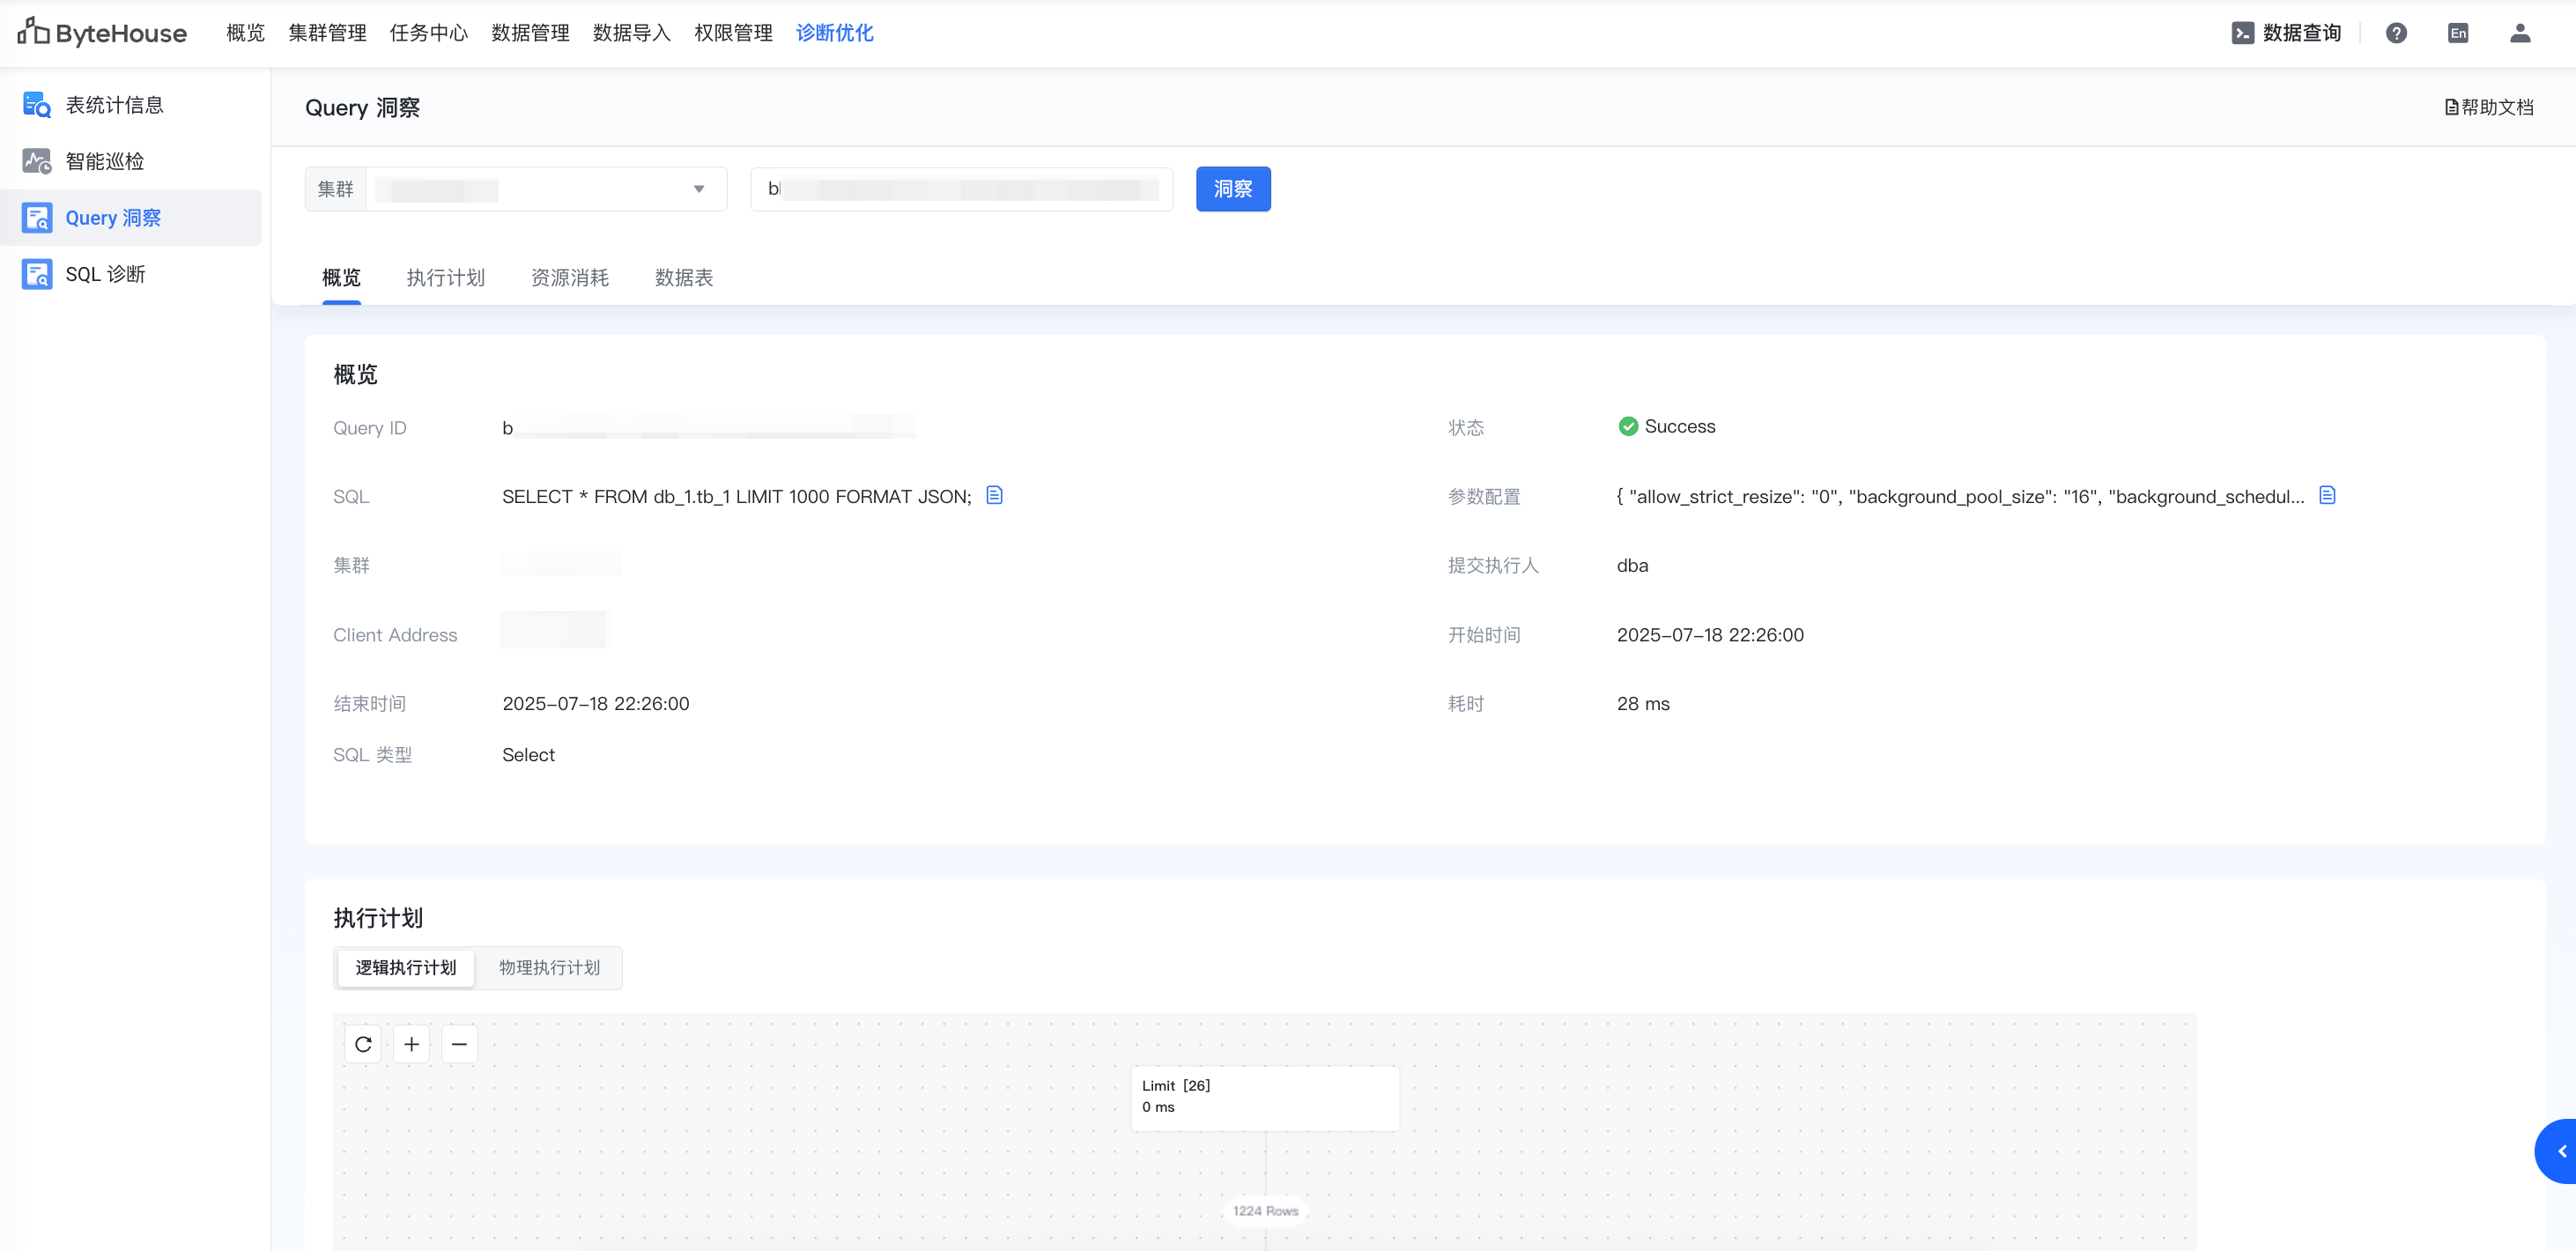Open 数据管理 in top navigation
Viewport: 2576px width, 1251px height.
coord(530,33)
